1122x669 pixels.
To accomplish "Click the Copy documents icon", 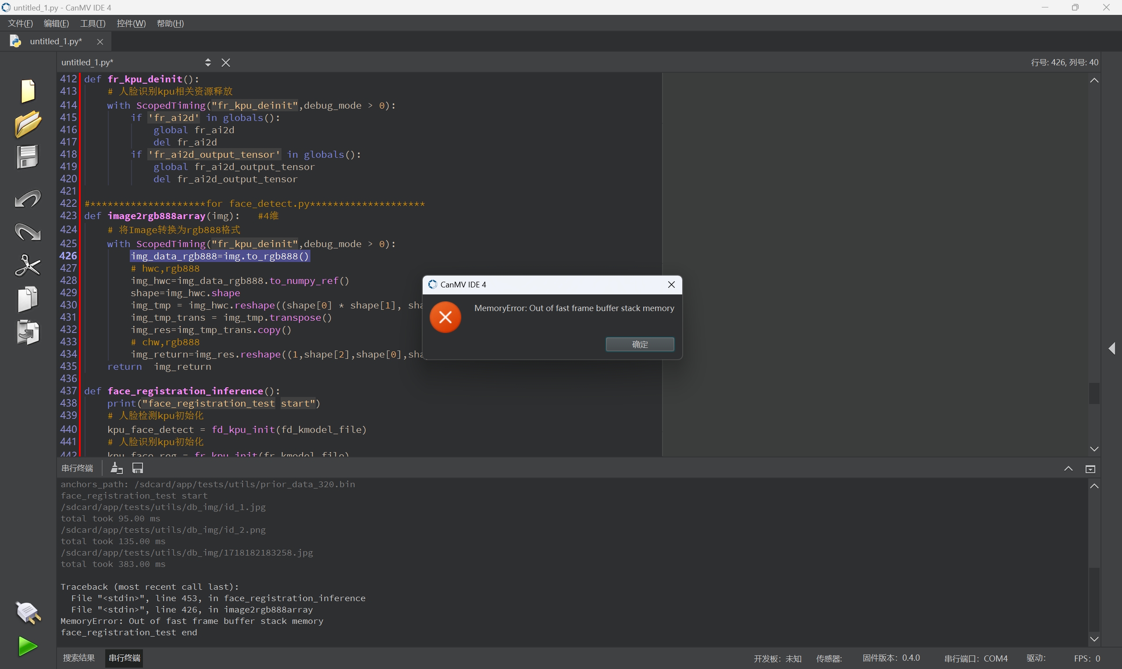I will (28, 298).
